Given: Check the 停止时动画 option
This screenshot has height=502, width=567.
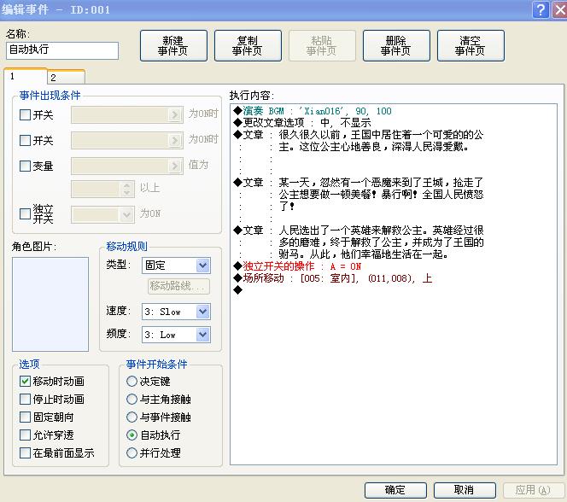Looking at the screenshot, I should 25,400.
